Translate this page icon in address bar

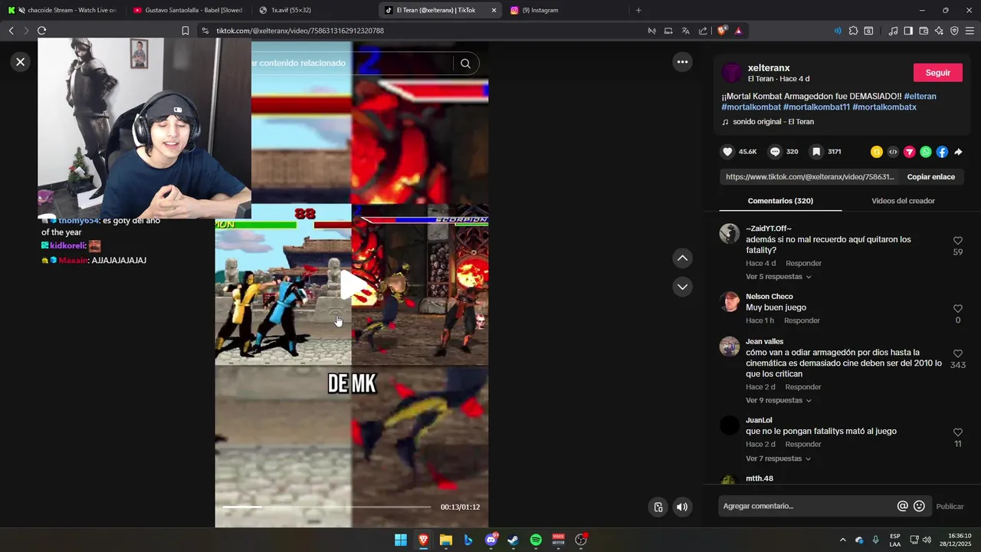coord(685,31)
